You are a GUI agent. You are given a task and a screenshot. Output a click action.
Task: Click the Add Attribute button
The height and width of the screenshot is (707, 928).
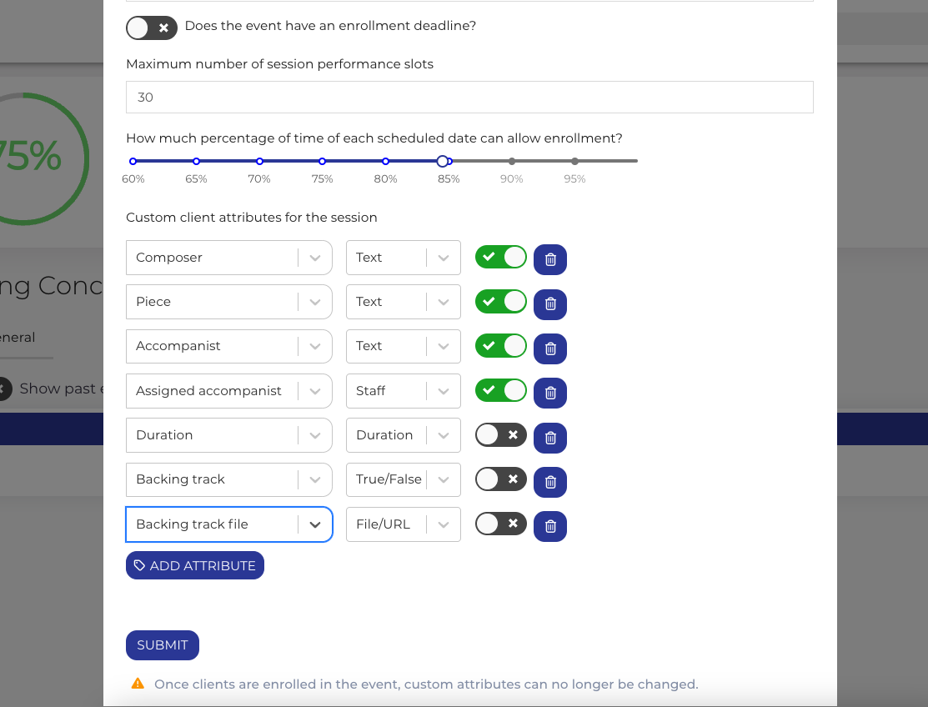pyautogui.click(x=195, y=565)
